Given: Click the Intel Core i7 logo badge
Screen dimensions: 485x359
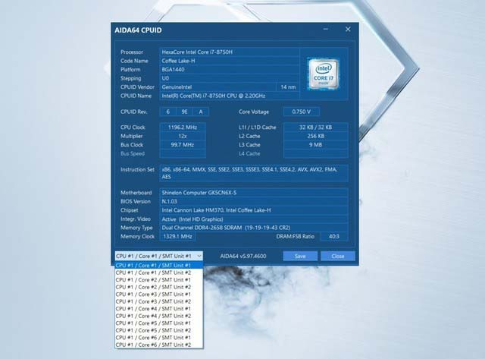Looking at the screenshot, I should [x=323, y=72].
